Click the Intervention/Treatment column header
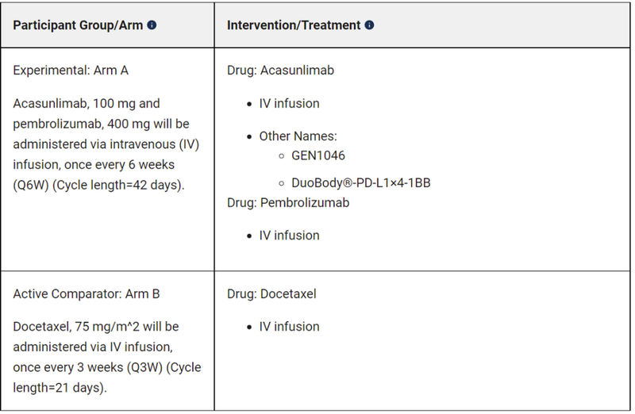 (x=294, y=25)
